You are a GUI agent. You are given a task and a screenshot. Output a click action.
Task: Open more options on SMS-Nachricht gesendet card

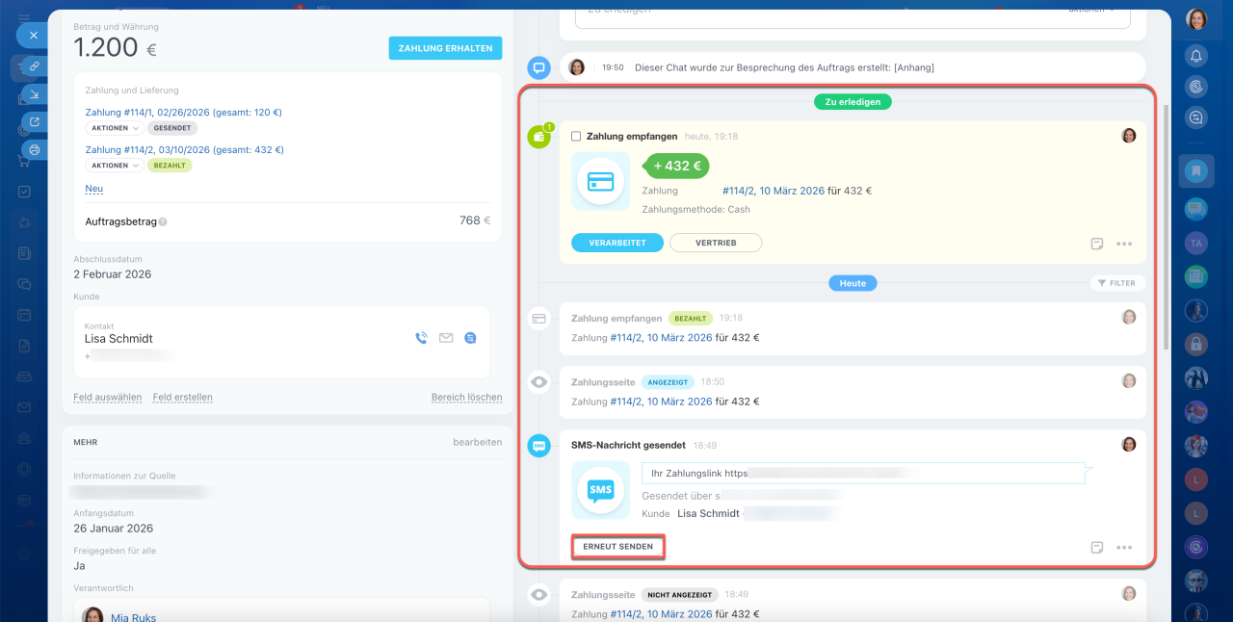1124,547
